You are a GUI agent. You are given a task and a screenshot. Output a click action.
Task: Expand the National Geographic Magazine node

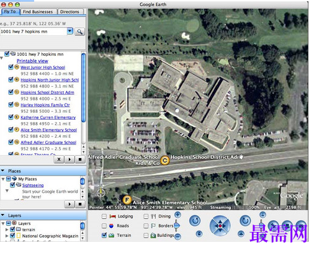(7, 236)
